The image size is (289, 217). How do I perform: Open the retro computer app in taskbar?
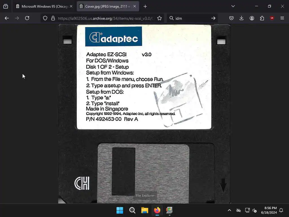click(x=169, y=210)
